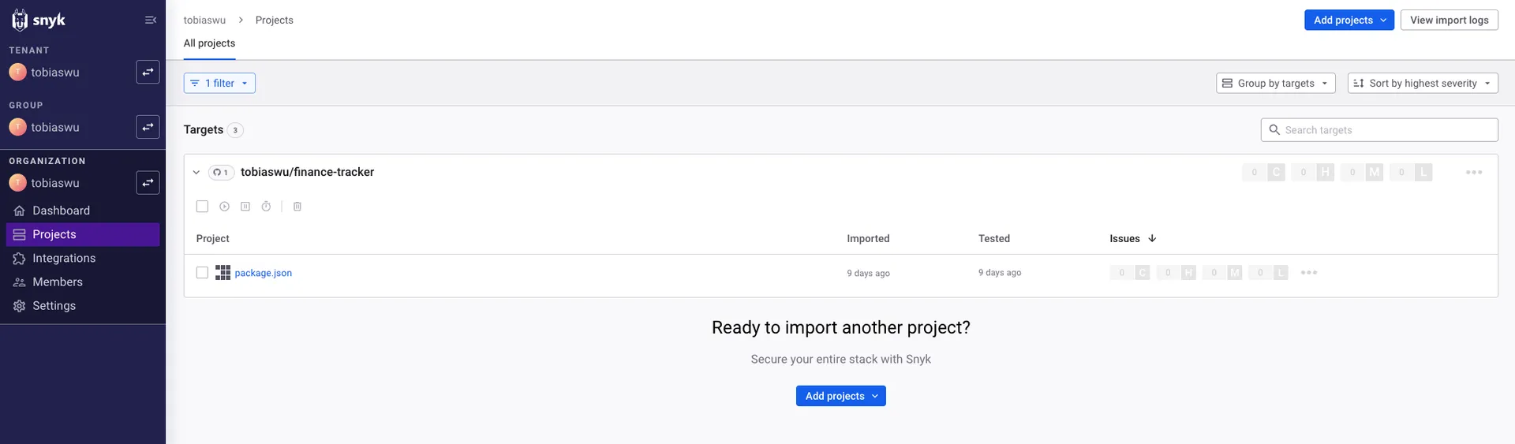Open the 1 filter dropdown

click(219, 83)
